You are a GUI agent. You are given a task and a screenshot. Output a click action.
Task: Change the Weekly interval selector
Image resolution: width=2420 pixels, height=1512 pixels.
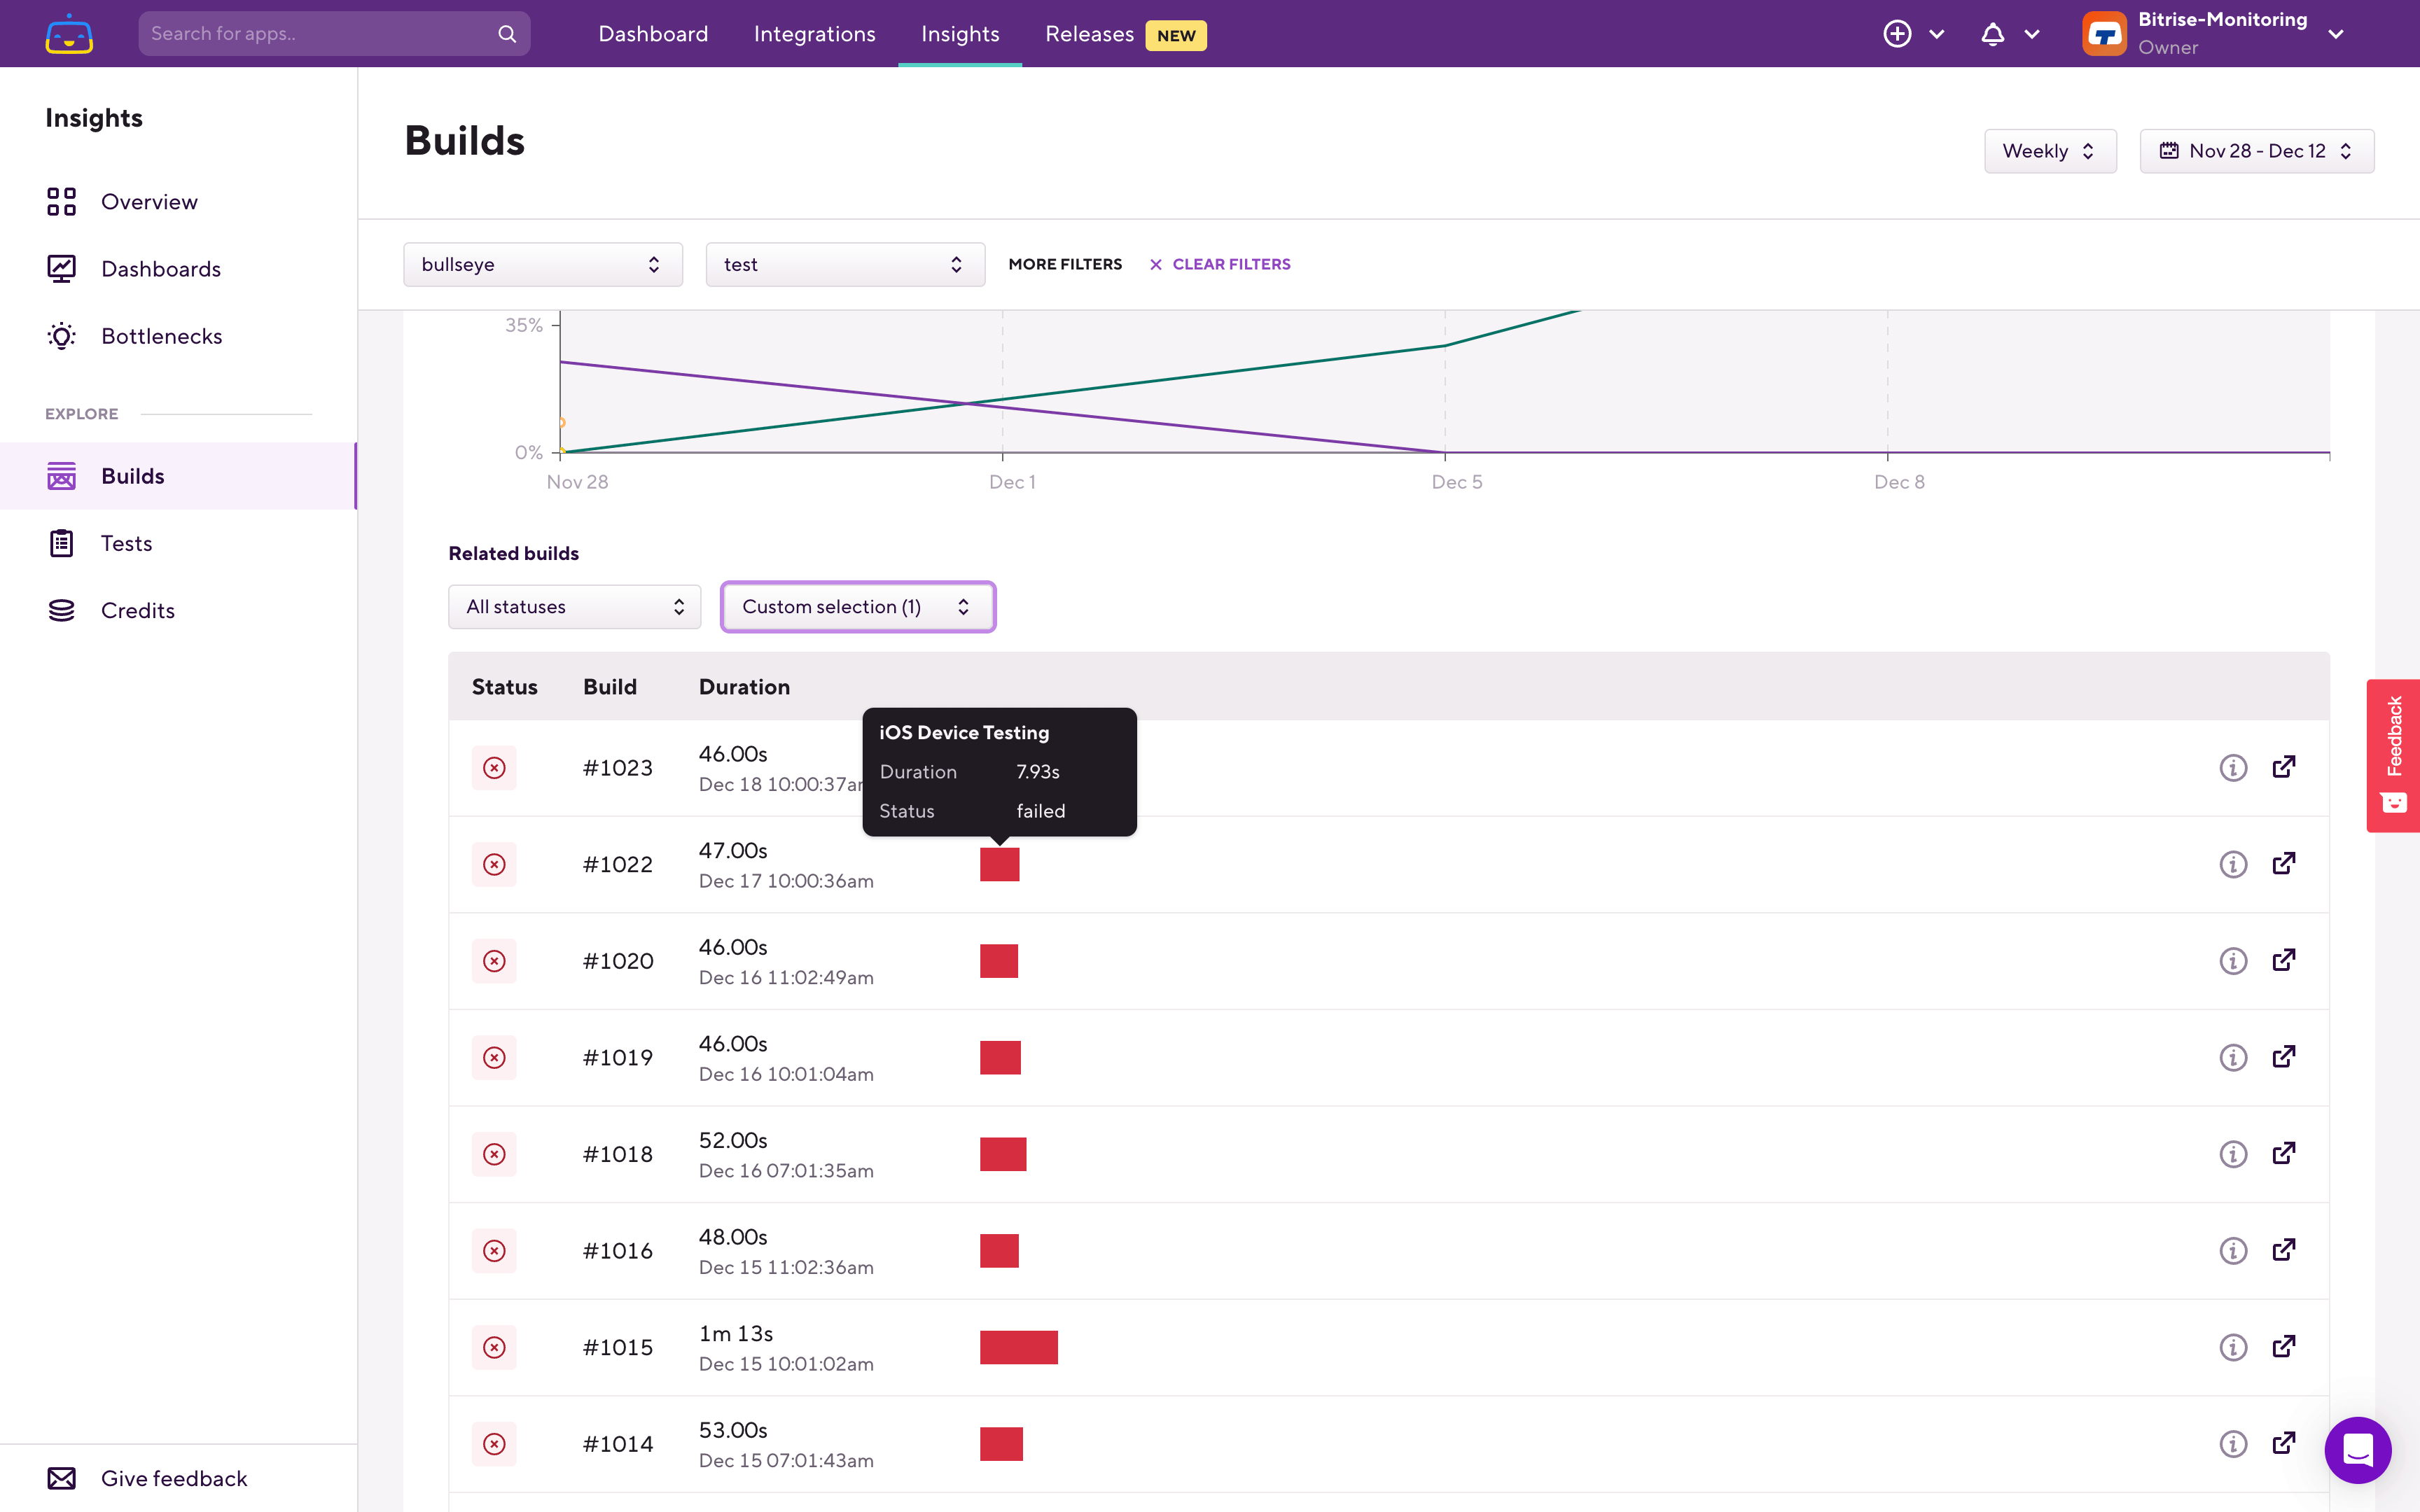coord(2049,151)
